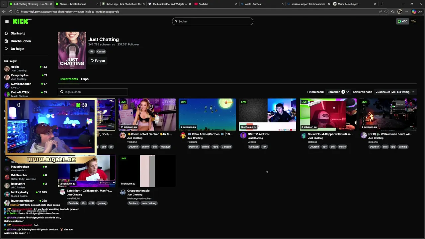
Task: Click the fps tag on mRoonix stream
Action: click(x=393, y=147)
